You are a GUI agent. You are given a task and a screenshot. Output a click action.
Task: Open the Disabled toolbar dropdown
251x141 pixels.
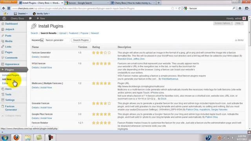(x=21, y=14)
